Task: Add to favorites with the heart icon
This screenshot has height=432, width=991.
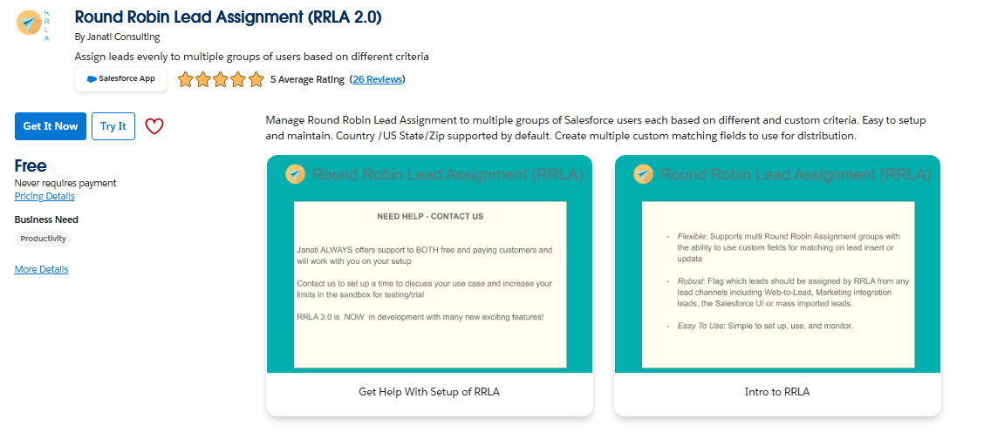Action: click(154, 126)
